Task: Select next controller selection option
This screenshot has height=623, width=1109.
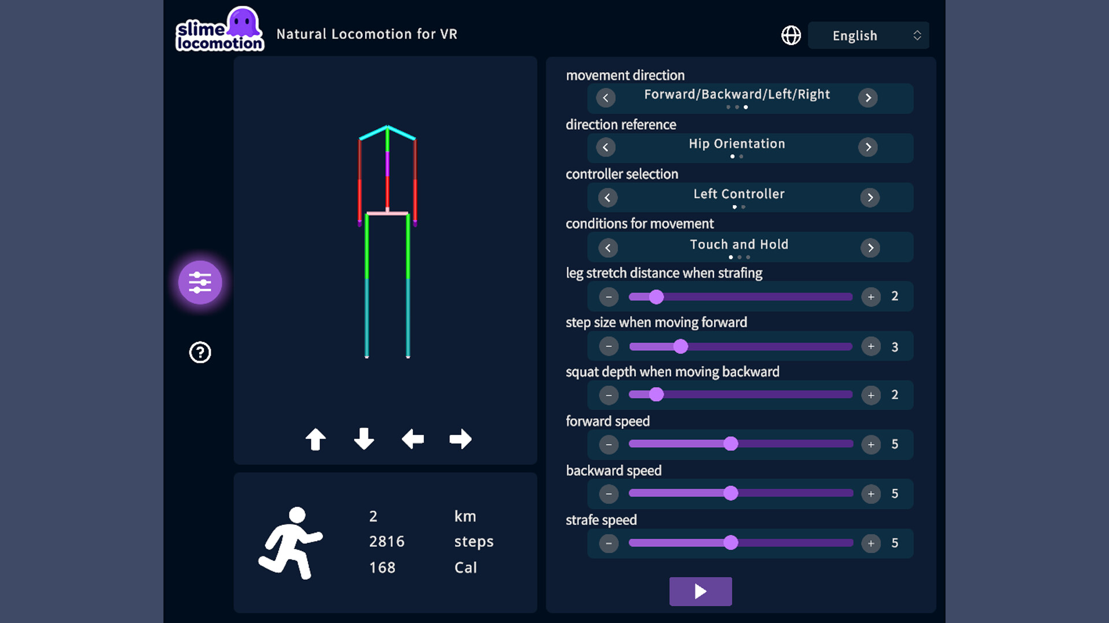Action: coord(870,198)
